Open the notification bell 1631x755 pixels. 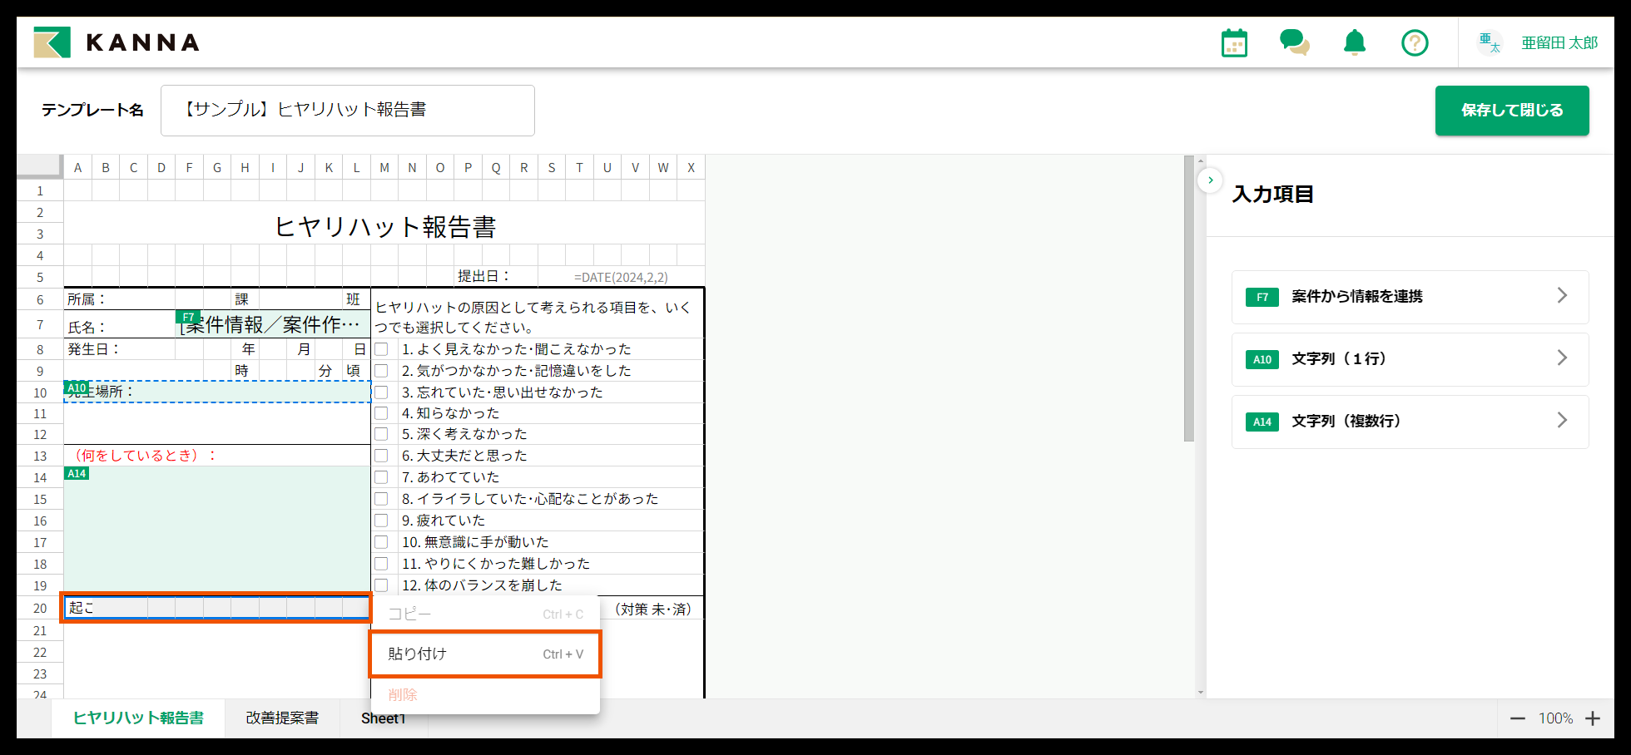[1355, 42]
